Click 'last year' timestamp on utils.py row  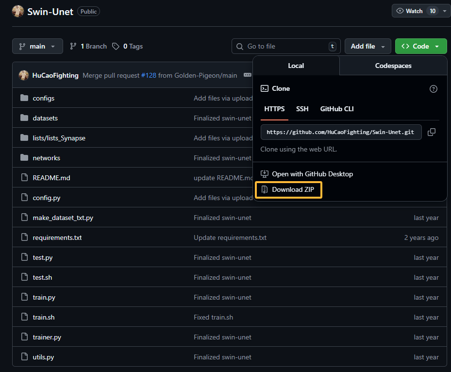(x=426, y=357)
